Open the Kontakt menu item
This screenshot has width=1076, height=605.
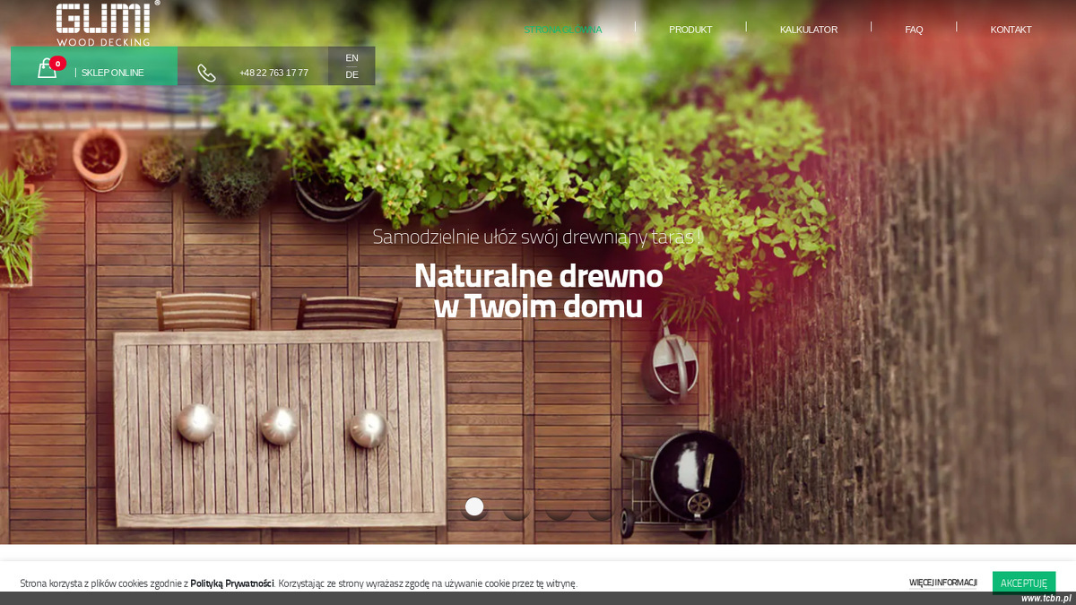(x=1011, y=30)
